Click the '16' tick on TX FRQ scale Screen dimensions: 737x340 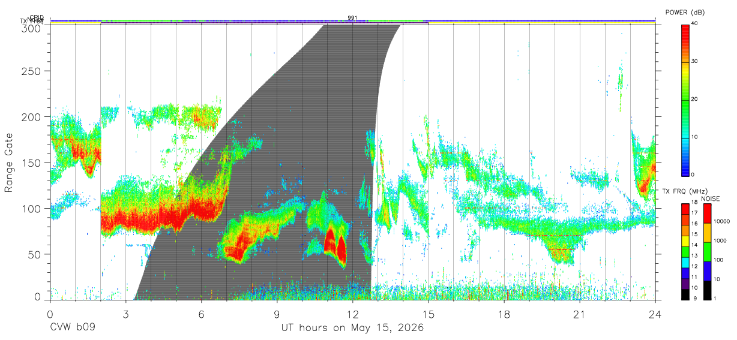[x=694, y=224]
